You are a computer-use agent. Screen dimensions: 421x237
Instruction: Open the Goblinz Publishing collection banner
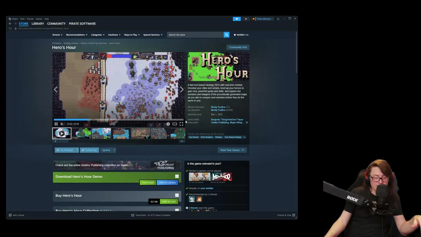pyautogui.click(x=117, y=165)
